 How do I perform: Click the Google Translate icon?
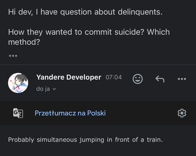tap(18, 113)
